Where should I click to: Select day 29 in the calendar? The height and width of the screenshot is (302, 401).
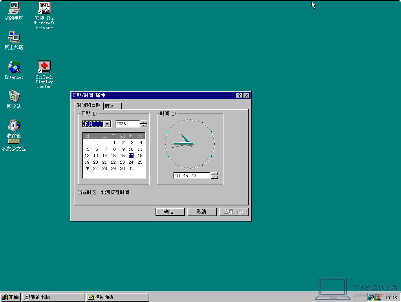coord(113,169)
